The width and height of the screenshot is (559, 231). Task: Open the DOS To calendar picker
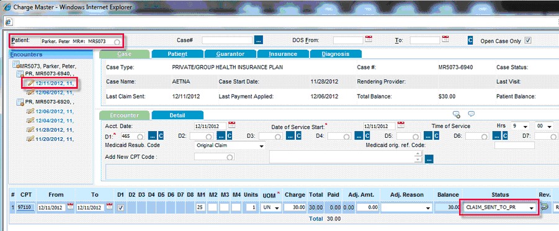point(445,39)
